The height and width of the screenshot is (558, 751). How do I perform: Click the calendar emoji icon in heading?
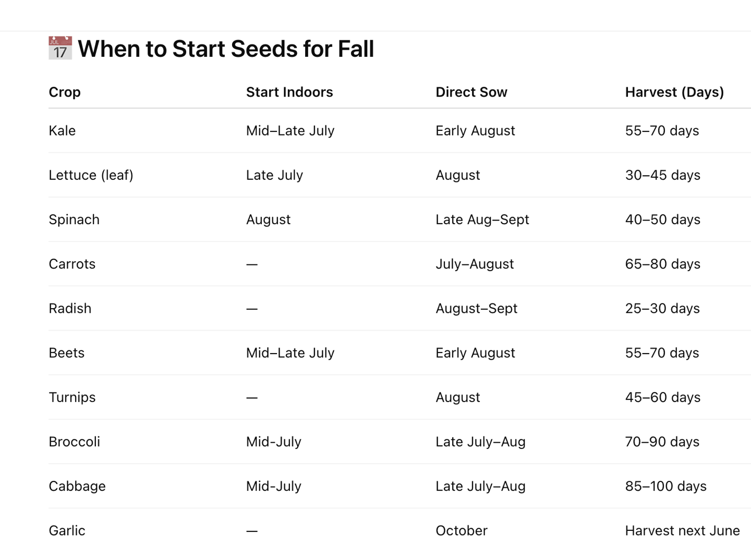[x=60, y=48]
